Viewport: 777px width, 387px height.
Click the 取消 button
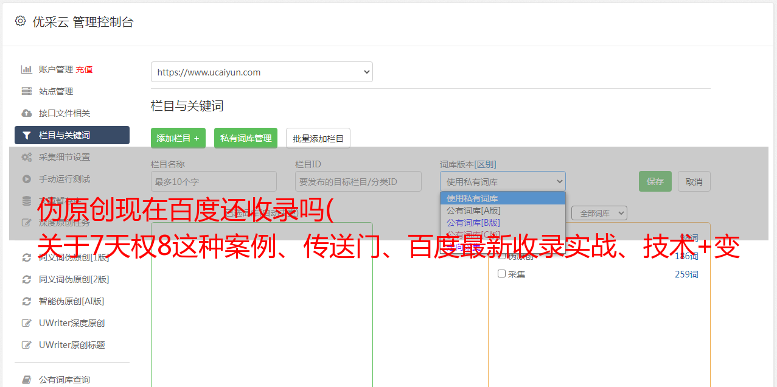coord(694,181)
